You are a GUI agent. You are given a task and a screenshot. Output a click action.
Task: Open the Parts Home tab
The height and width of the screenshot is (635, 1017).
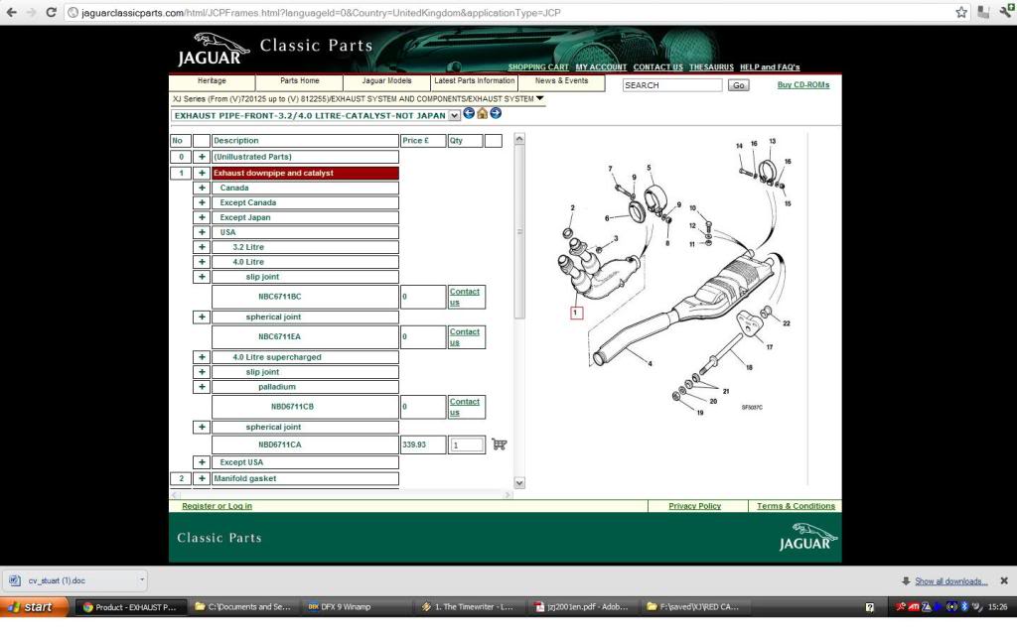tap(300, 81)
